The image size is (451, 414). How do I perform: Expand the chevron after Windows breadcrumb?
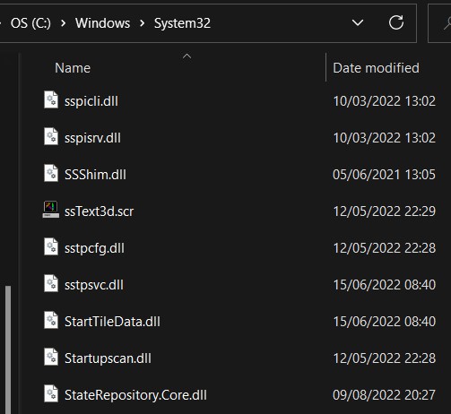pos(142,23)
